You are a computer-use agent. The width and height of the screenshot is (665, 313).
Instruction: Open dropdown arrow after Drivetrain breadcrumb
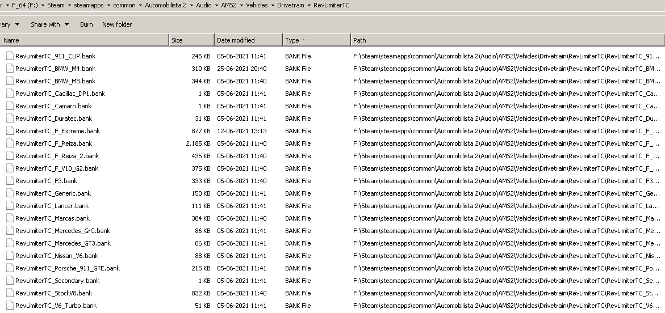coord(309,6)
